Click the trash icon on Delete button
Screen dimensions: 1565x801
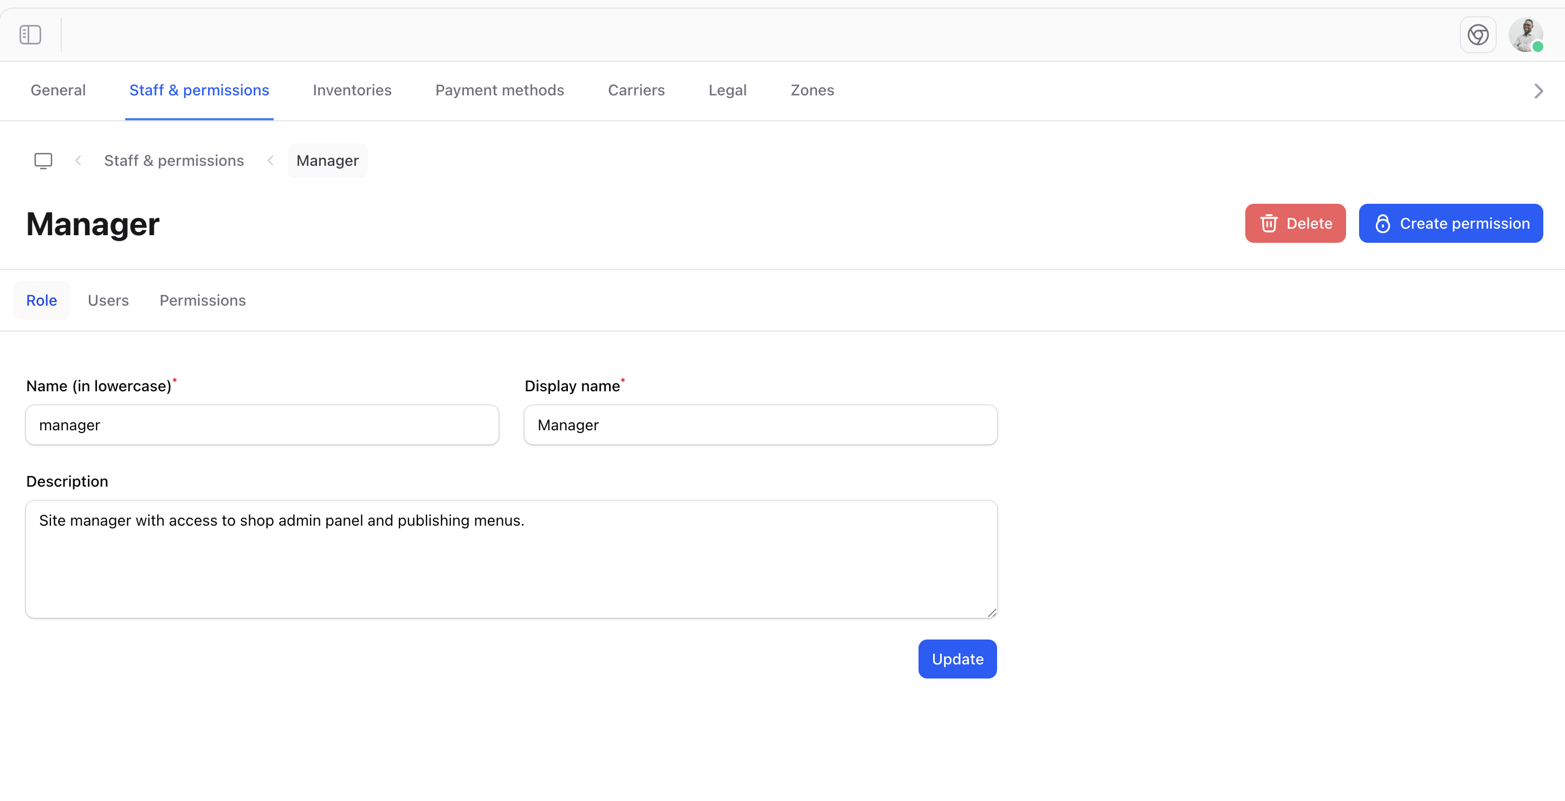coord(1269,223)
